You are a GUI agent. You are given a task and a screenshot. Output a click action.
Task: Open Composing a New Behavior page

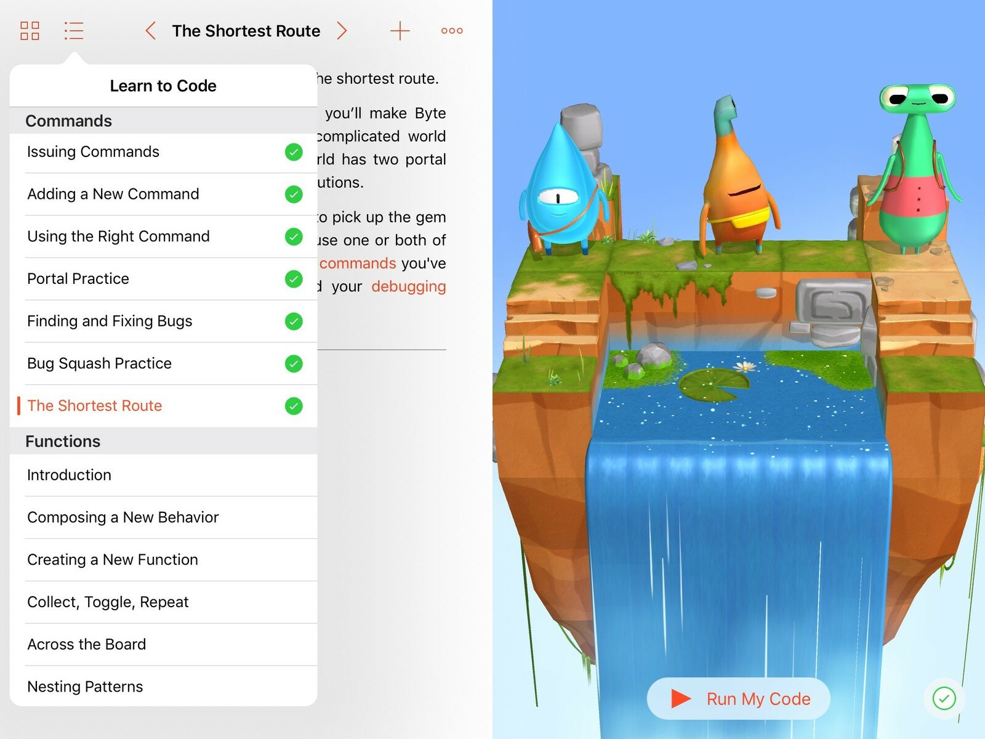(x=164, y=517)
